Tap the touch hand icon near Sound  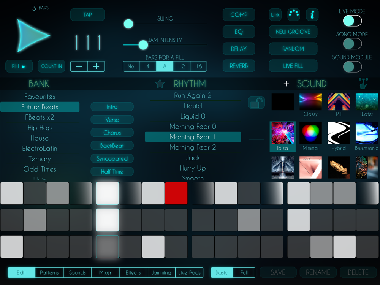click(363, 84)
